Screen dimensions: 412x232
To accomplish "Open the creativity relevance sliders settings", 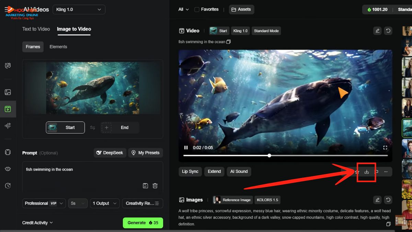I will (142, 203).
